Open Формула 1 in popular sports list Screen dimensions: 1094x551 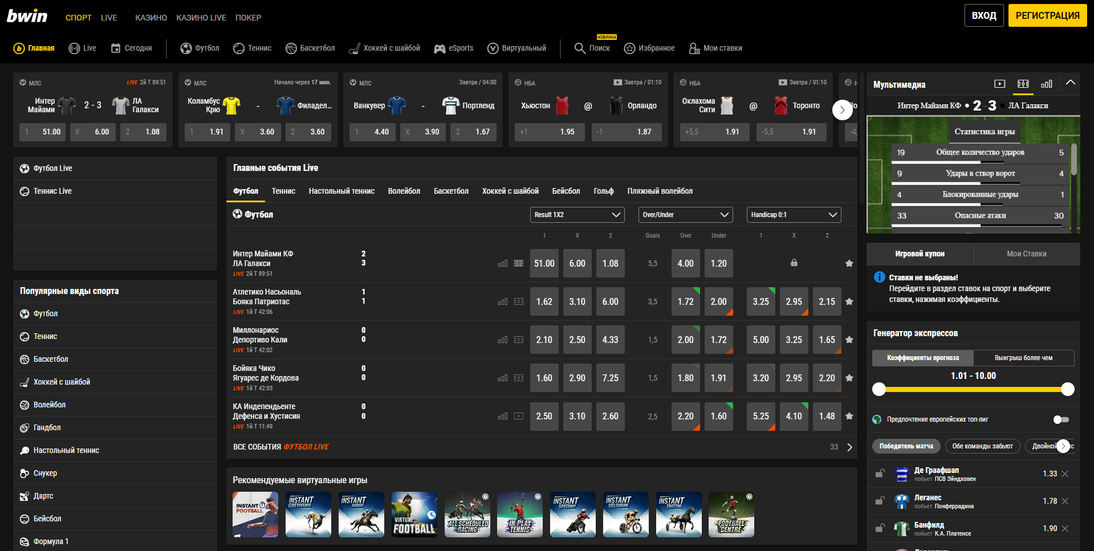point(115,541)
